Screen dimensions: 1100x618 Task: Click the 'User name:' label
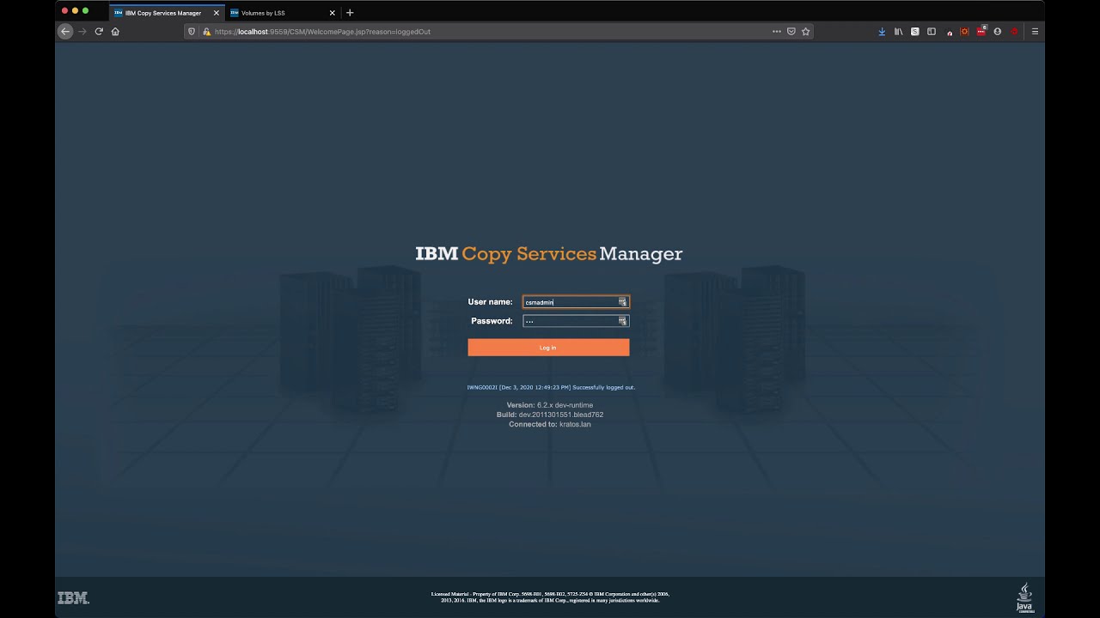tap(490, 302)
